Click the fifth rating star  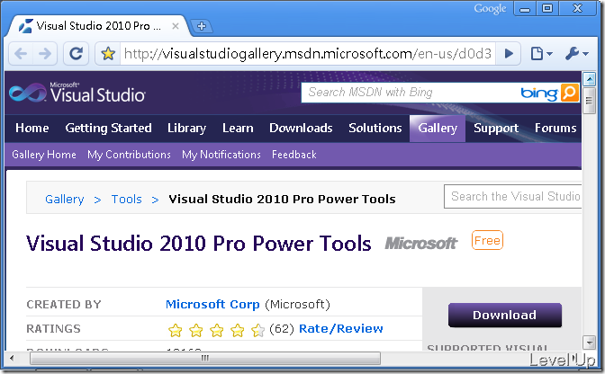tap(257, 330)
